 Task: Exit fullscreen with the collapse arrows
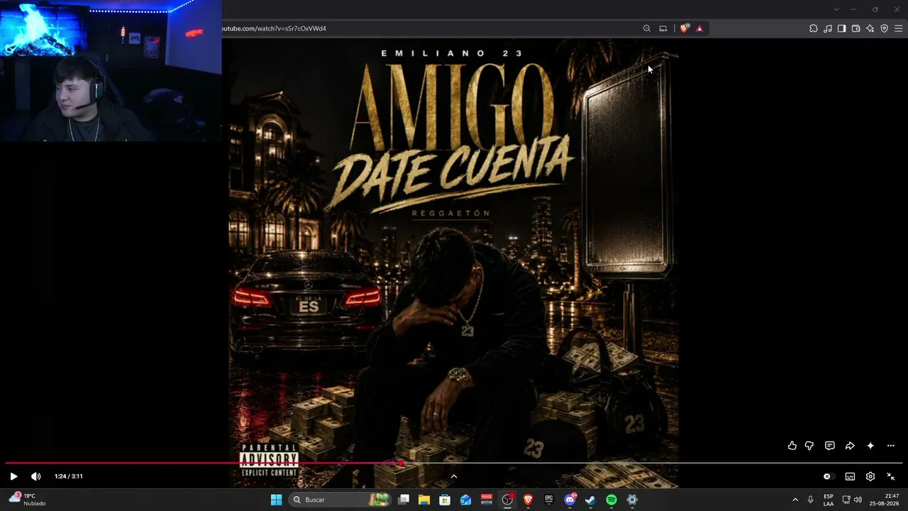click(891, 476)
